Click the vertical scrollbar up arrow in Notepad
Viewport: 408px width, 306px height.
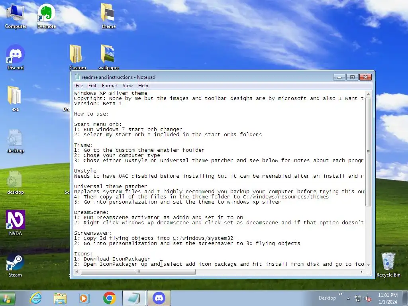pyautogui.click(x=368, y=94)
